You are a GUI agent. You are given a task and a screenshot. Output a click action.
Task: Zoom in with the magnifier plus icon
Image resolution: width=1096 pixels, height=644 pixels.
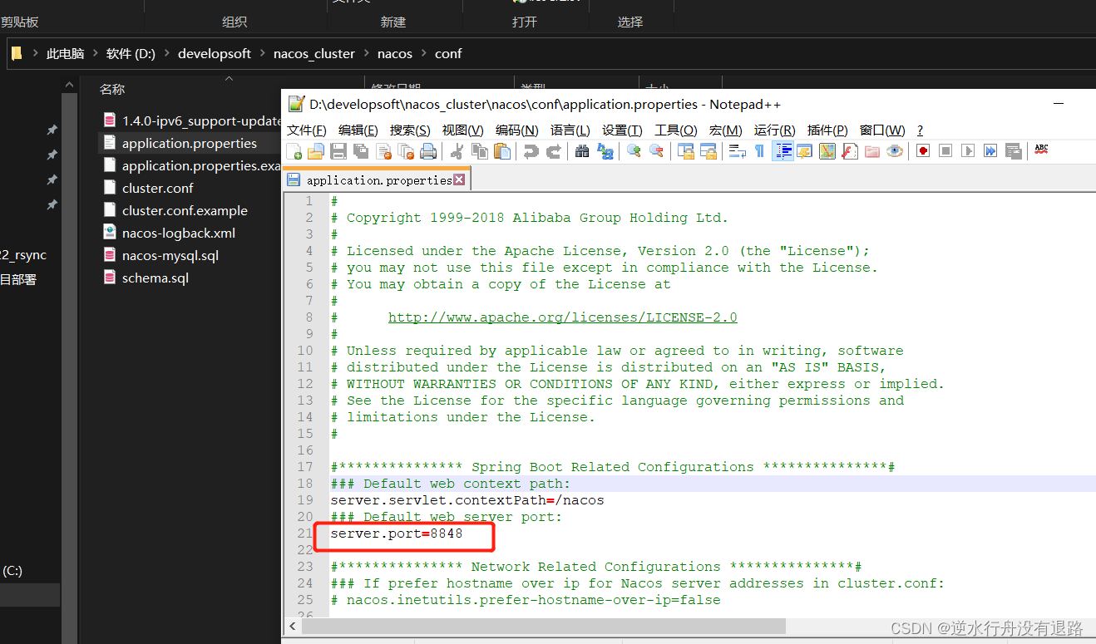[x=634, y=151]
